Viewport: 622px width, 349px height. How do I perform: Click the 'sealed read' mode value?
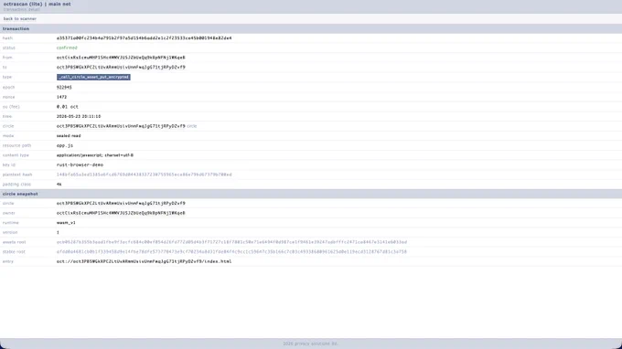tap(69, 136)
